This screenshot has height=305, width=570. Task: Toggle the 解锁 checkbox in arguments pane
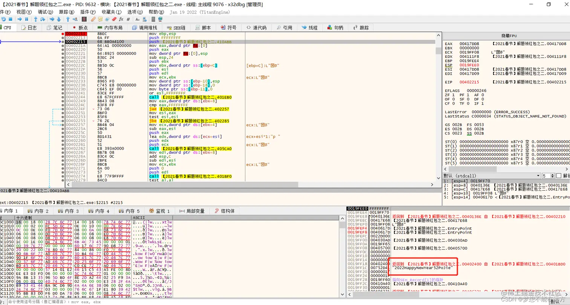(559, 176)
